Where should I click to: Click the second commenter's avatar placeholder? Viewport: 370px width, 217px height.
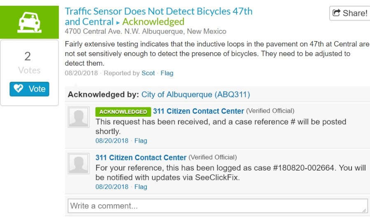[x=78, y=164]
